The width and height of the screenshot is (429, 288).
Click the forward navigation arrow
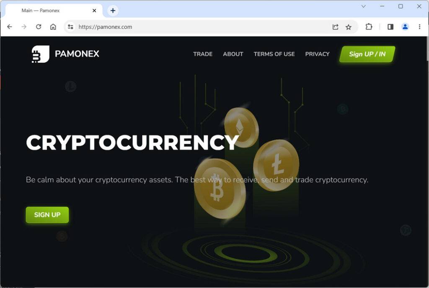pos(24,27)
